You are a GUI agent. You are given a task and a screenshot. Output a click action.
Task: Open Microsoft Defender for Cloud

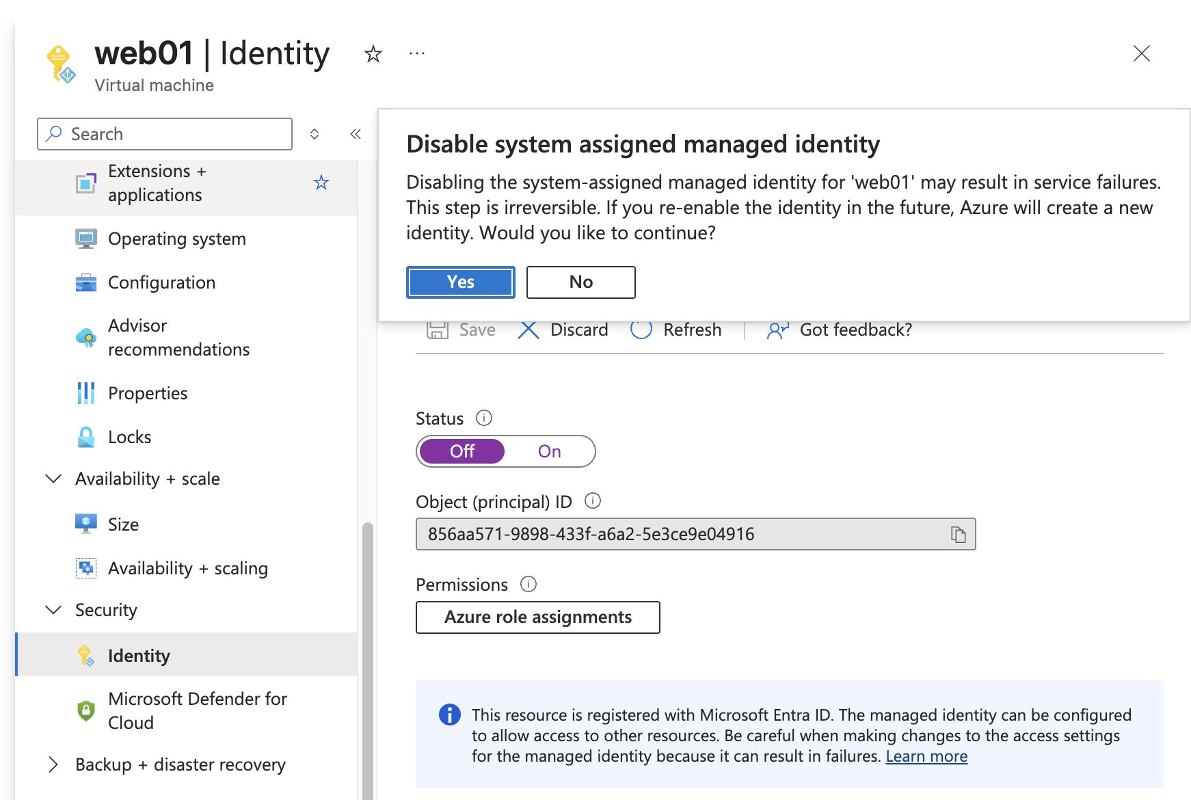186,710
